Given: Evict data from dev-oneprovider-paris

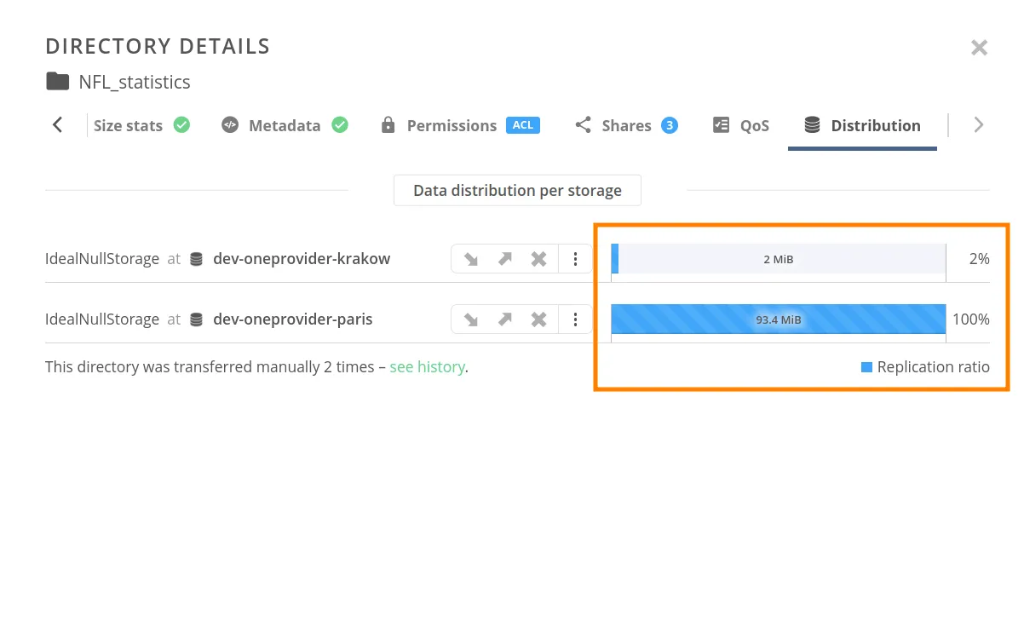Looking at the screenshot, I should (x=538, y=319).
